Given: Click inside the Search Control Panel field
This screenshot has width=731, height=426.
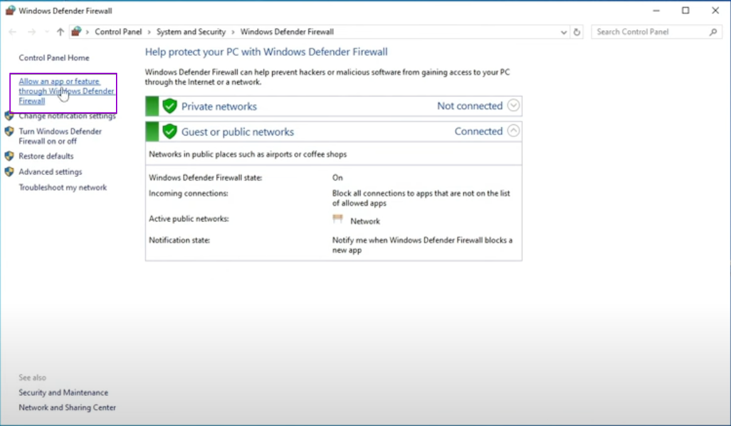Looking at the screenshot, I should pos(646,31).
